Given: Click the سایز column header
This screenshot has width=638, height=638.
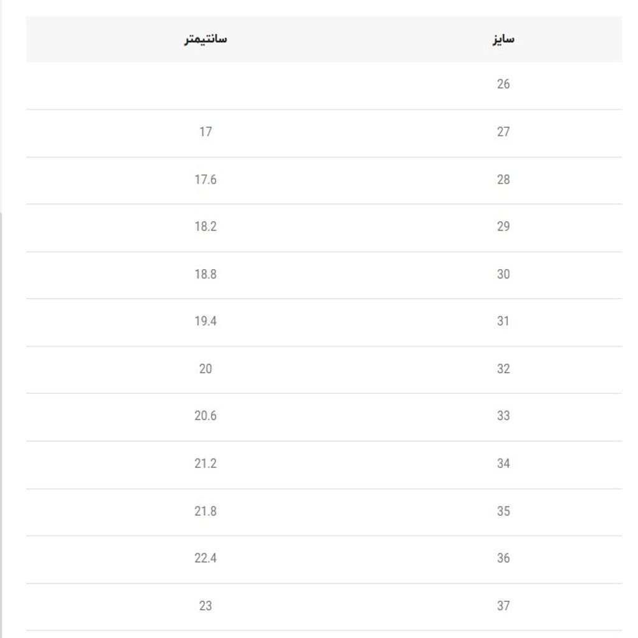Looking at the screenshot, I should [503, 39].
